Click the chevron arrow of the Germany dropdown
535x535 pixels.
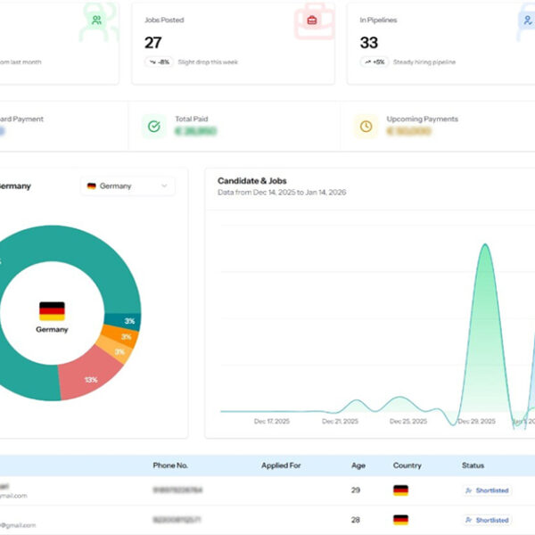pyautogui.click(x=164, y=186)
